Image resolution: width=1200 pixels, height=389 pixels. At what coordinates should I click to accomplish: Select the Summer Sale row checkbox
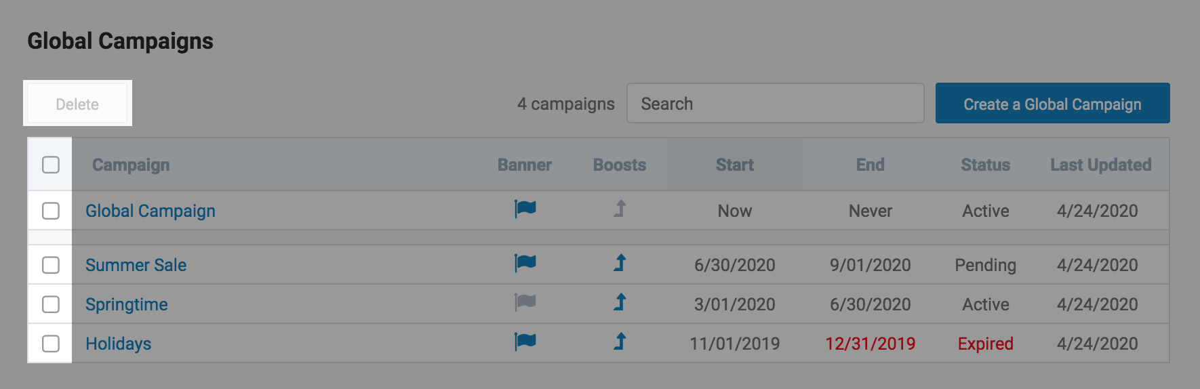pos(51,265)
